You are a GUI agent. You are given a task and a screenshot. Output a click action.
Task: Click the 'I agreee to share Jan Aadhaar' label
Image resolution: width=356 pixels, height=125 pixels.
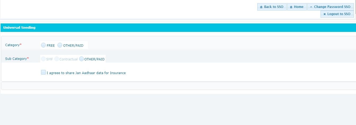86,73
